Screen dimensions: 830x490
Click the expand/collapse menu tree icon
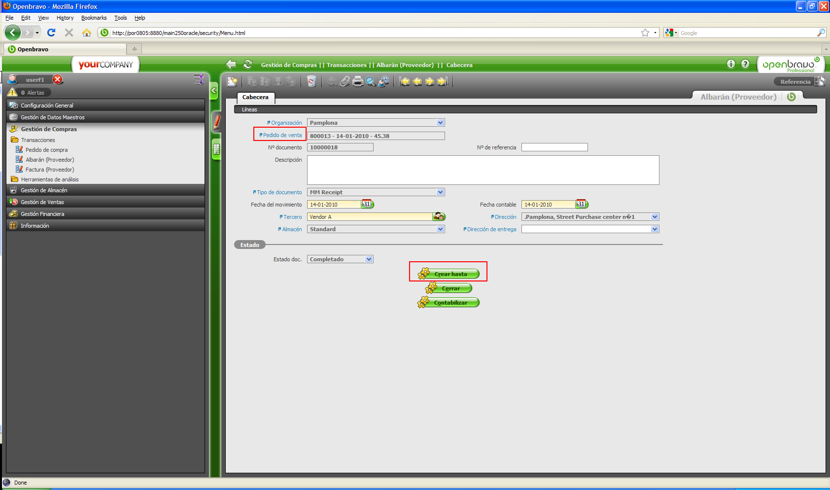pos(199,79)
